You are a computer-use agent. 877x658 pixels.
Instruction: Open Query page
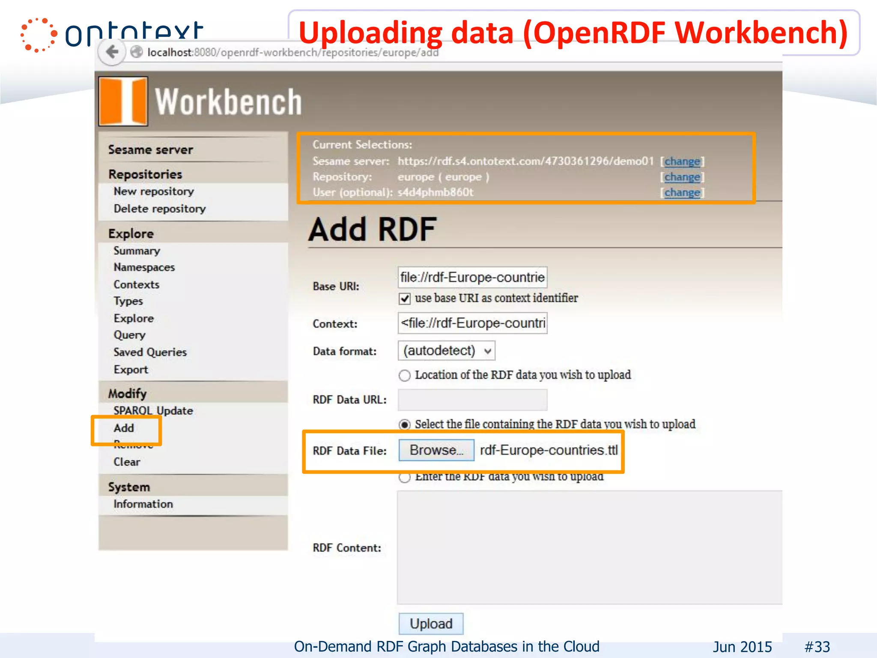tap(129, 335)
